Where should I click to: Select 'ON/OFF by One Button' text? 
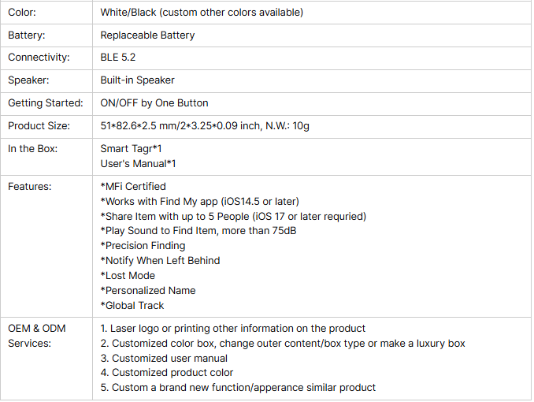pyautogui.click(x=154, y=103)
